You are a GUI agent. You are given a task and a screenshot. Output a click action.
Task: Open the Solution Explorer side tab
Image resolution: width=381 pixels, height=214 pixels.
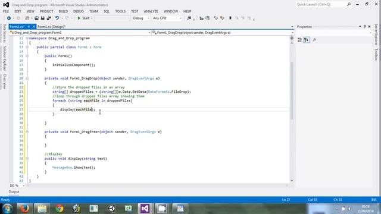(4, 58)
